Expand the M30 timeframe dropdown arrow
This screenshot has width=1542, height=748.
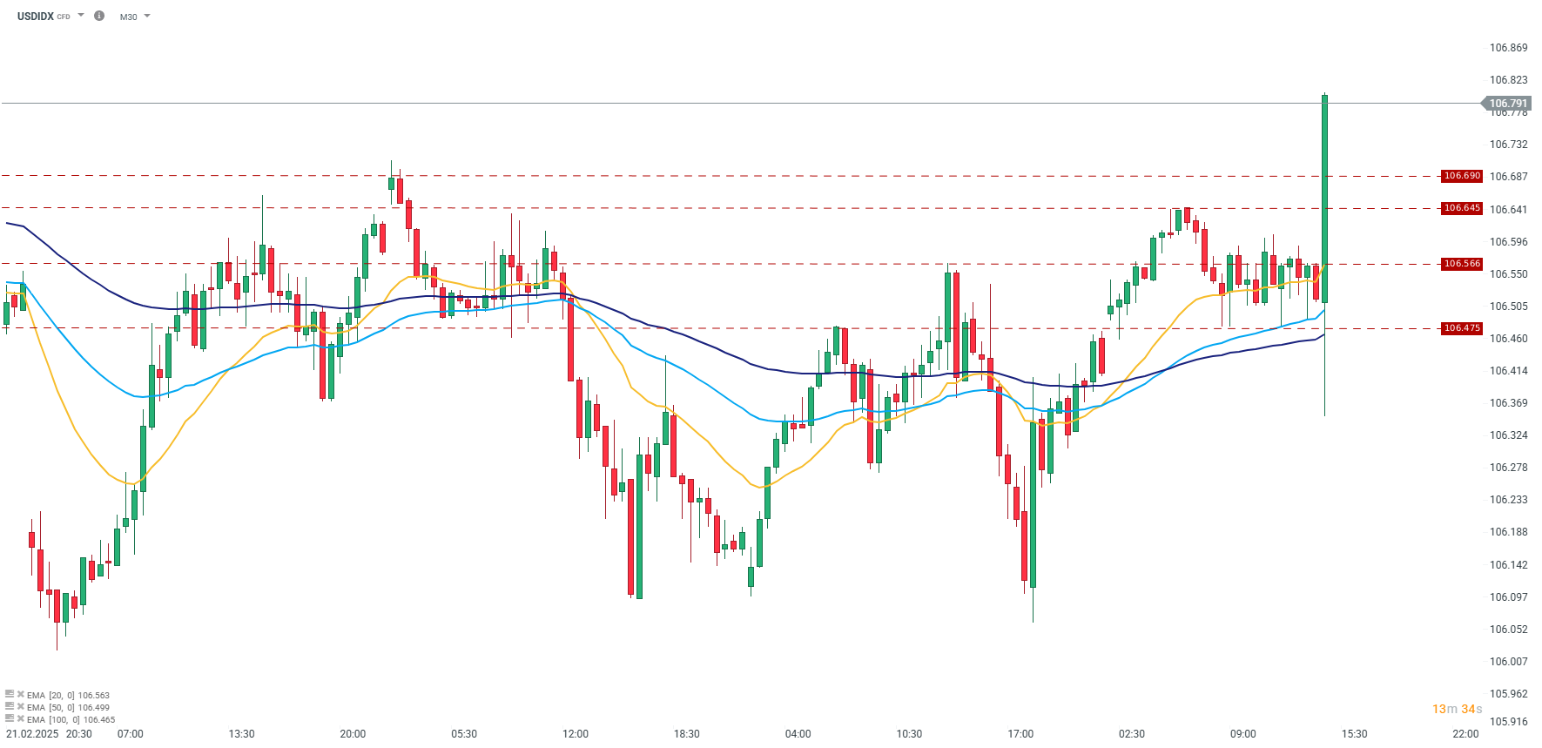point(147,17)
